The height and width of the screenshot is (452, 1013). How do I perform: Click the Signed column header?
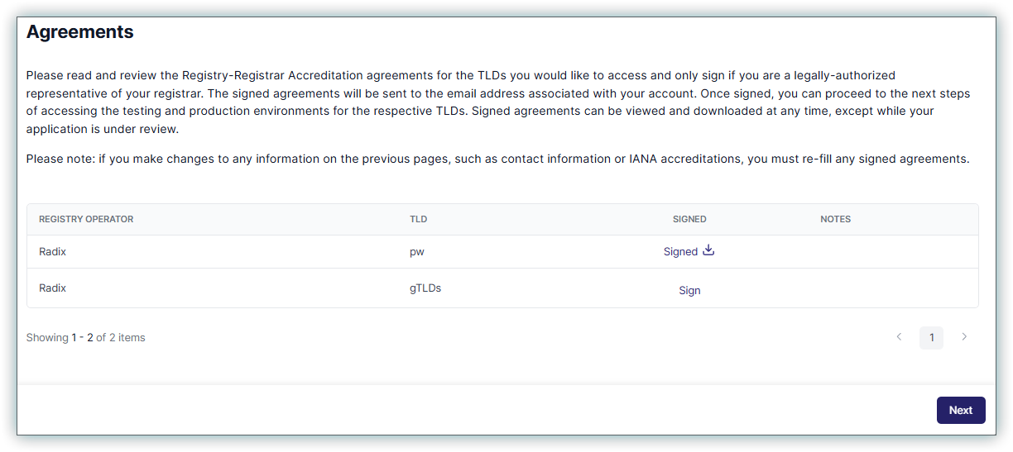click(689, 219)
